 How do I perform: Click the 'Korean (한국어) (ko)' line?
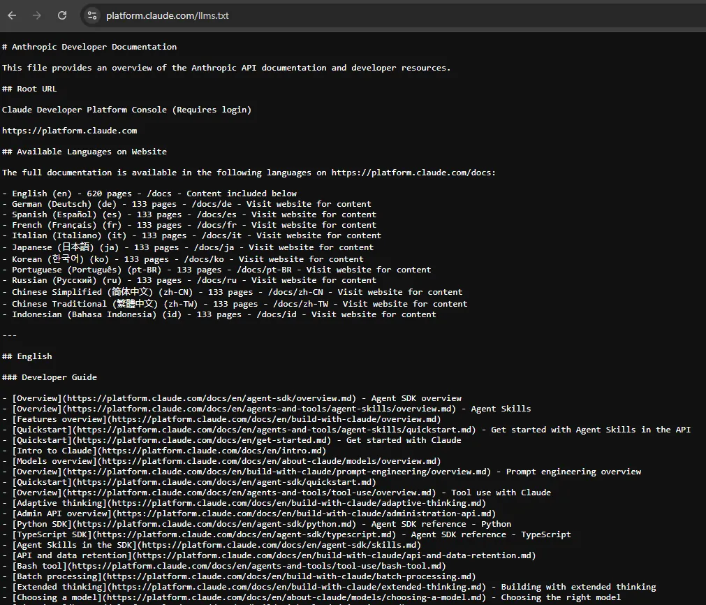coord(183,258)
